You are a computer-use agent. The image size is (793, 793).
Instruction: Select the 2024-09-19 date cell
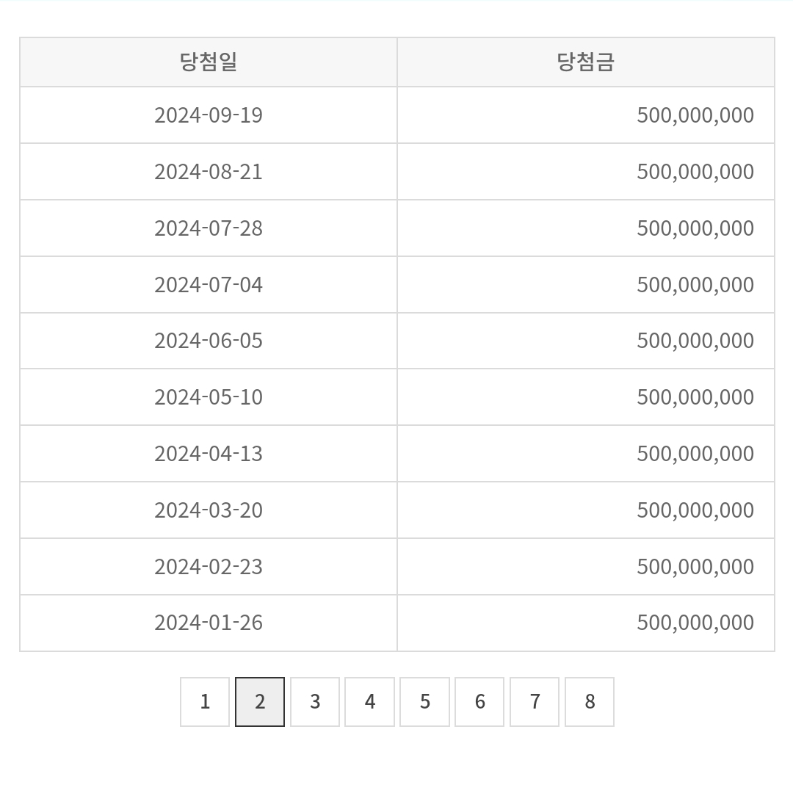click(209, 115)
